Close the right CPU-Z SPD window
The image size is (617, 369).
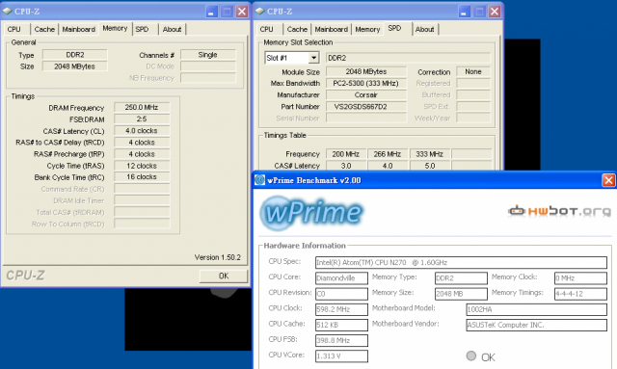pos(495,12)
